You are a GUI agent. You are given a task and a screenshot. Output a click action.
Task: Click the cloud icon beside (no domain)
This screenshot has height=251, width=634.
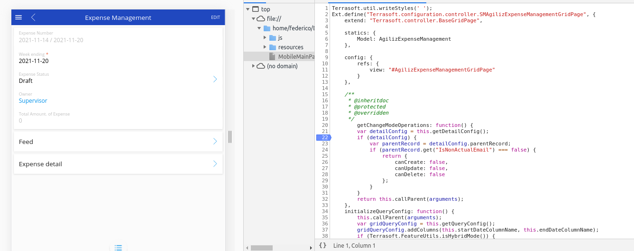261,66
